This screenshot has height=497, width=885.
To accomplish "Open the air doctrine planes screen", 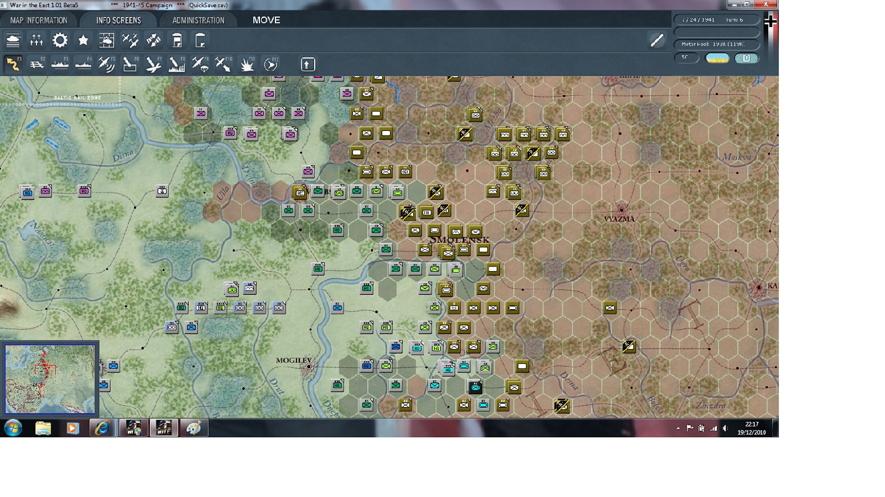I will [130, 40].
